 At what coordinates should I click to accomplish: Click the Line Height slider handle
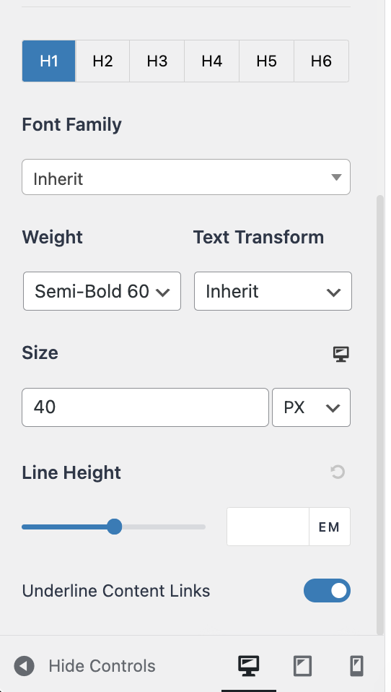coord(115,527)
